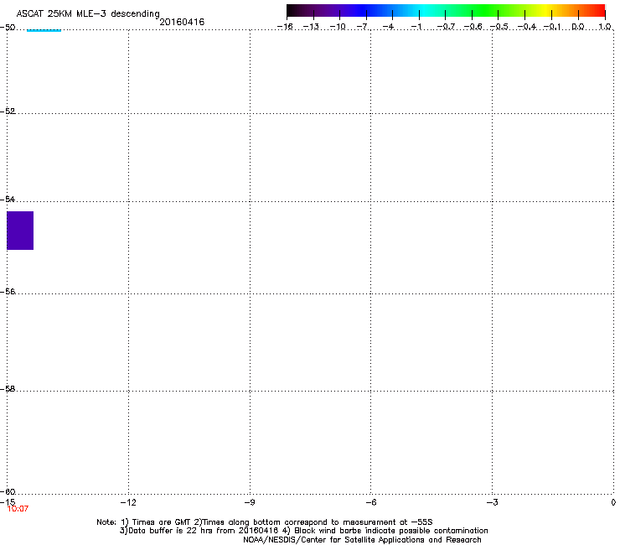Click the -15 longitude axis label
Viewport: 620px width, 545px height.
click(x=8, y=502)
